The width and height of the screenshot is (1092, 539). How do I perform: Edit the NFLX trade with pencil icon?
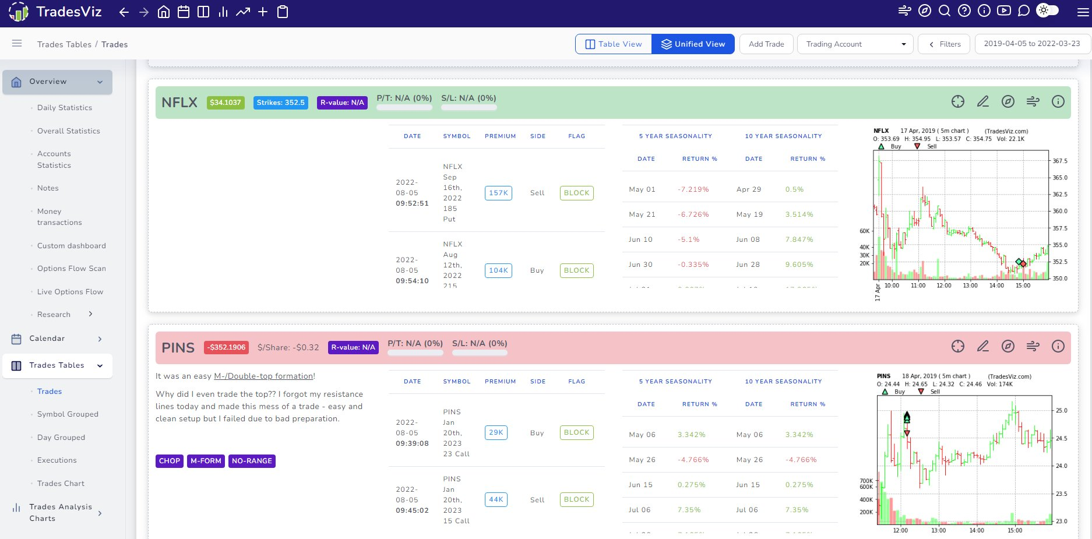tap(983, 102)
